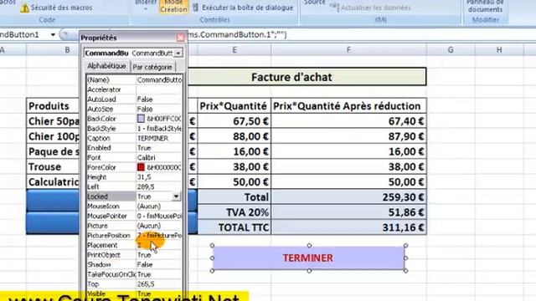Select the BackStyle property value

159,128
